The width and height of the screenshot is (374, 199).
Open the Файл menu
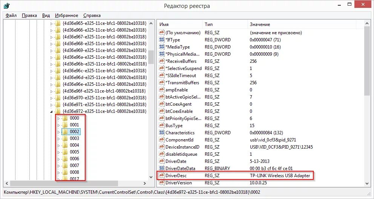pyautogui.click(x=11, y=15)
